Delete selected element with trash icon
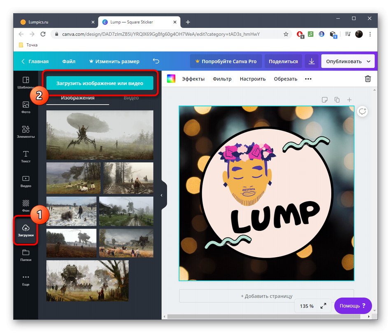 [x=368, y=79]
